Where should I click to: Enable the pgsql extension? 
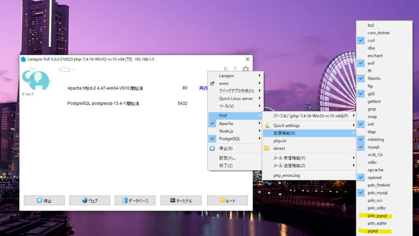(x=384, y=231)
